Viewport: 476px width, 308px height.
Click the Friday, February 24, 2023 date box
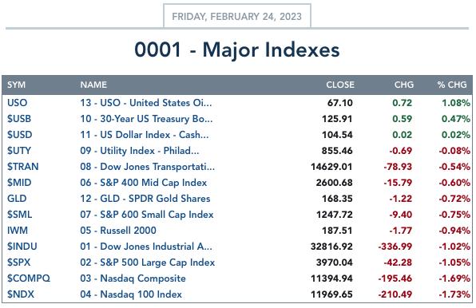pos(236,16)
